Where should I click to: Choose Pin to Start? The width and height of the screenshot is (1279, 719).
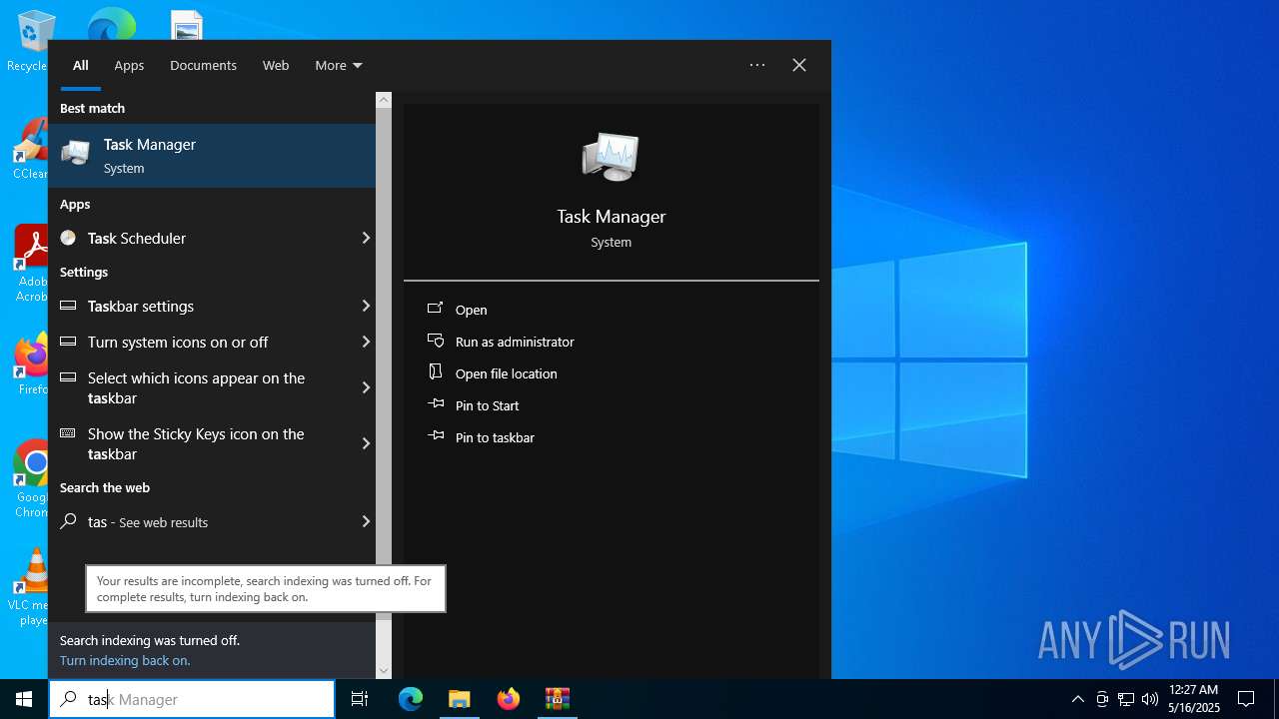pyautogui.click(x=488, y=405)
